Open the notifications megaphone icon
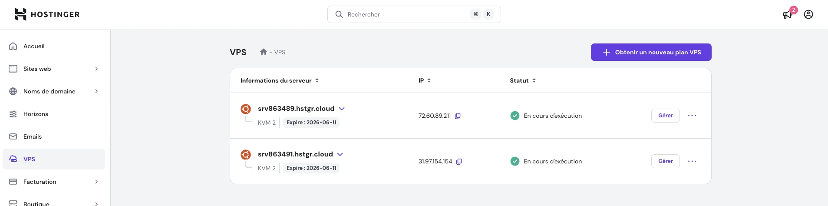This screenshot has width=828, height=206. click(x=787, y=15)
